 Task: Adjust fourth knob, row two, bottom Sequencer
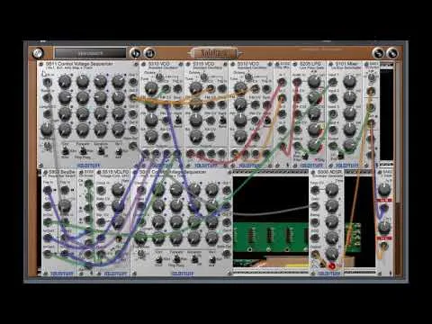(211, 206)
